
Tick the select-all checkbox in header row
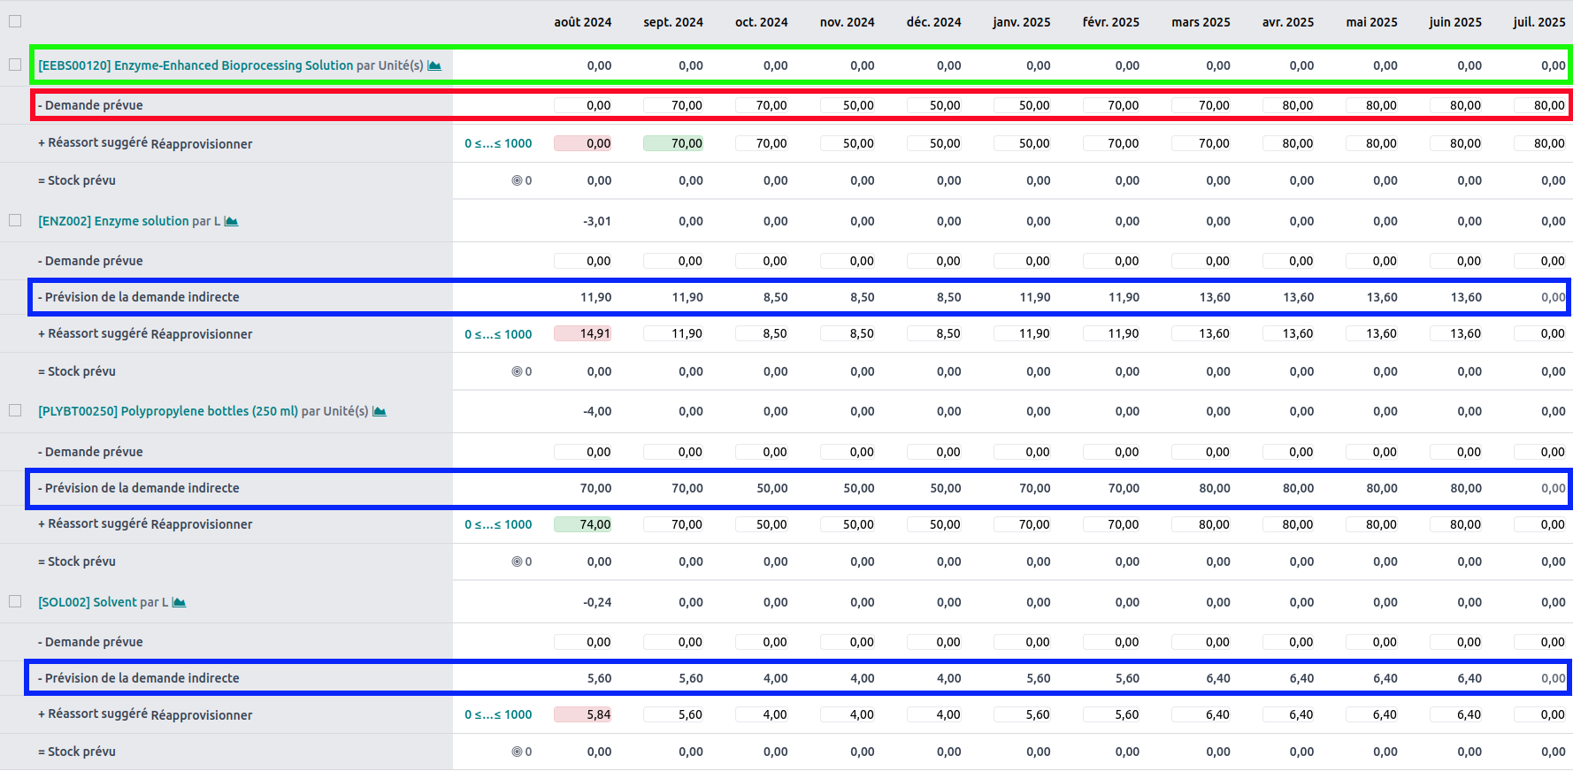coord(15,21)
